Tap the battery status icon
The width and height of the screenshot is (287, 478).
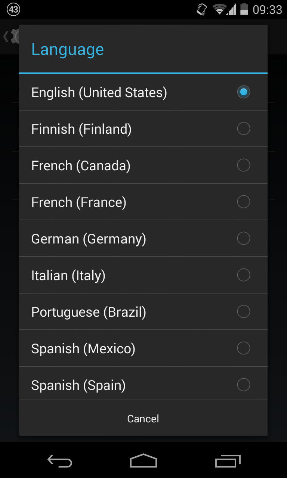click(244, 9)
